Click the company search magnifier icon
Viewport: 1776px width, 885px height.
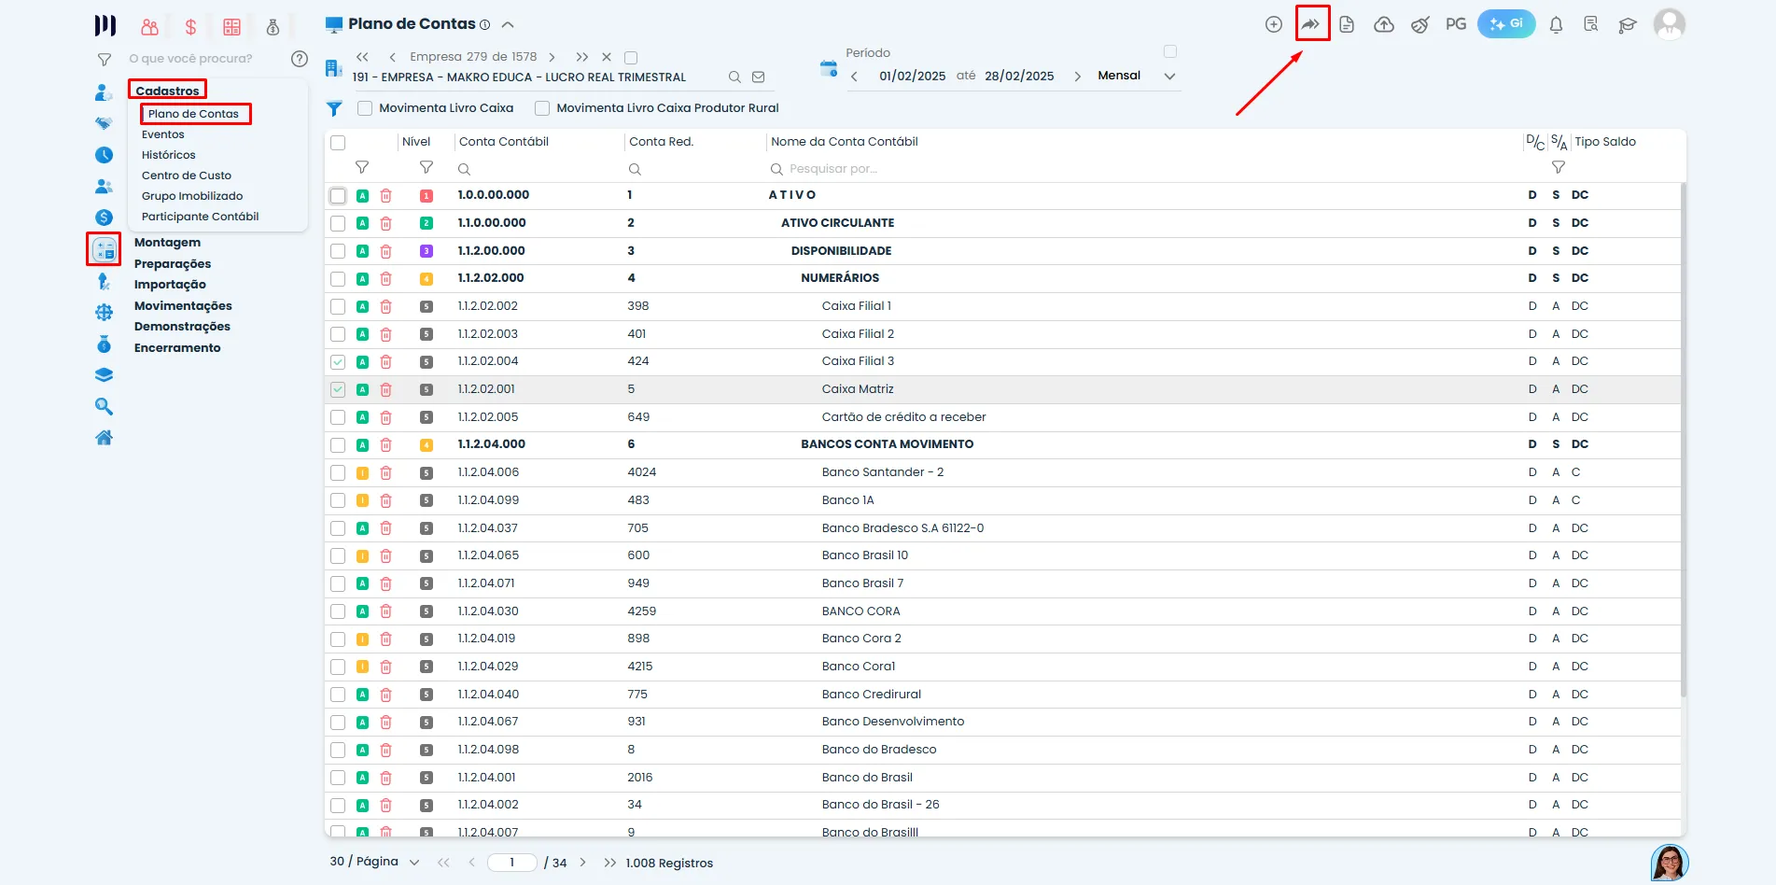[x=734, y=77]
